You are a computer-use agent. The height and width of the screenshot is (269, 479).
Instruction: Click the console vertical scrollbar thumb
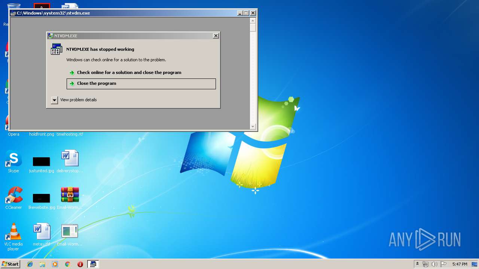[253, 28]
